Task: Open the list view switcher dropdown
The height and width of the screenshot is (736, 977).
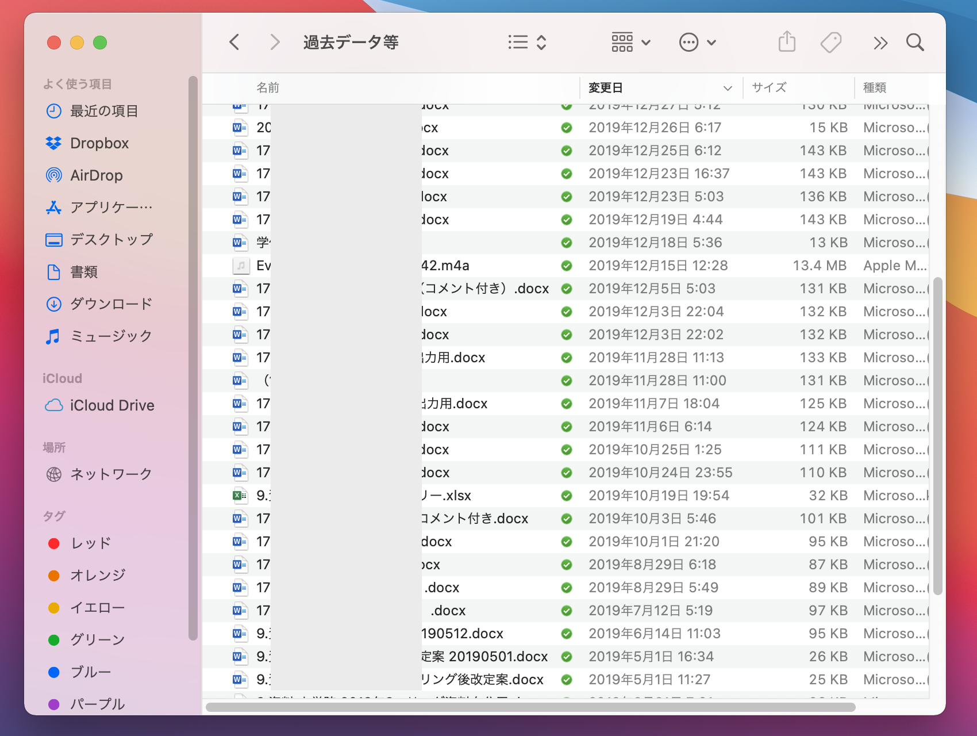Action: 527,43
